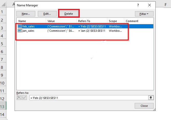Sort by the Refers To column header
Viewport: 171px width, 120px height.
click(92, 21)
